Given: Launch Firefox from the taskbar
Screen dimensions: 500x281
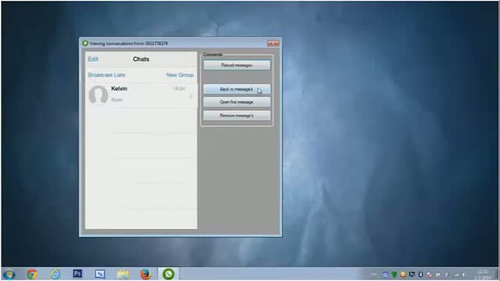Looking at the screenshot, I should [145, 274].
